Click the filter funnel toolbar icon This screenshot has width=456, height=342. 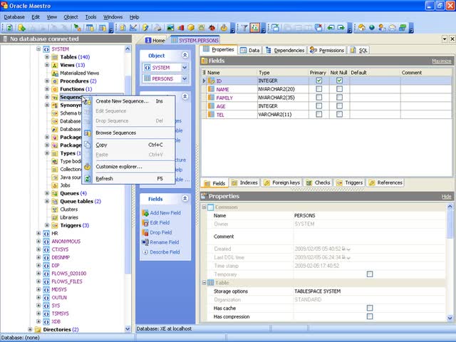pyautogui.click(x=244, y=28)
